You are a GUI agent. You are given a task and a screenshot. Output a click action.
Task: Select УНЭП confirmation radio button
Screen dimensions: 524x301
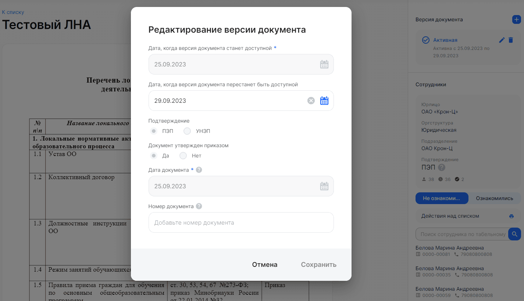click(x=187, y=131)
